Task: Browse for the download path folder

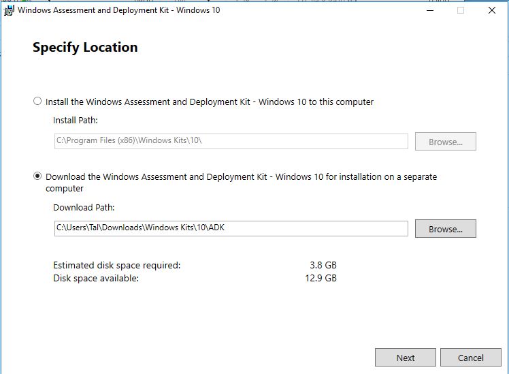Action: point(445,228)
